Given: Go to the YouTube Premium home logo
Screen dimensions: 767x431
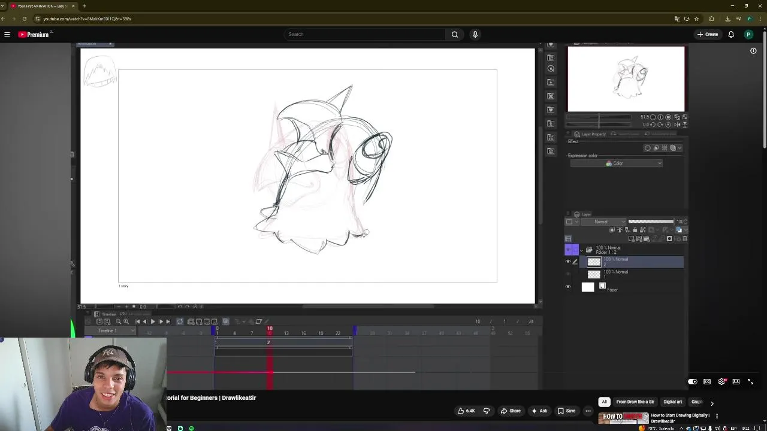Looking at the screenshot, I should (x=35, y=34).
